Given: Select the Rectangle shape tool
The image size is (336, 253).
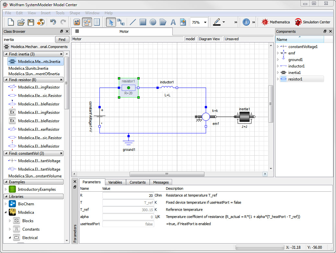Looking at the screenshot, I should [x=143, y=22].
